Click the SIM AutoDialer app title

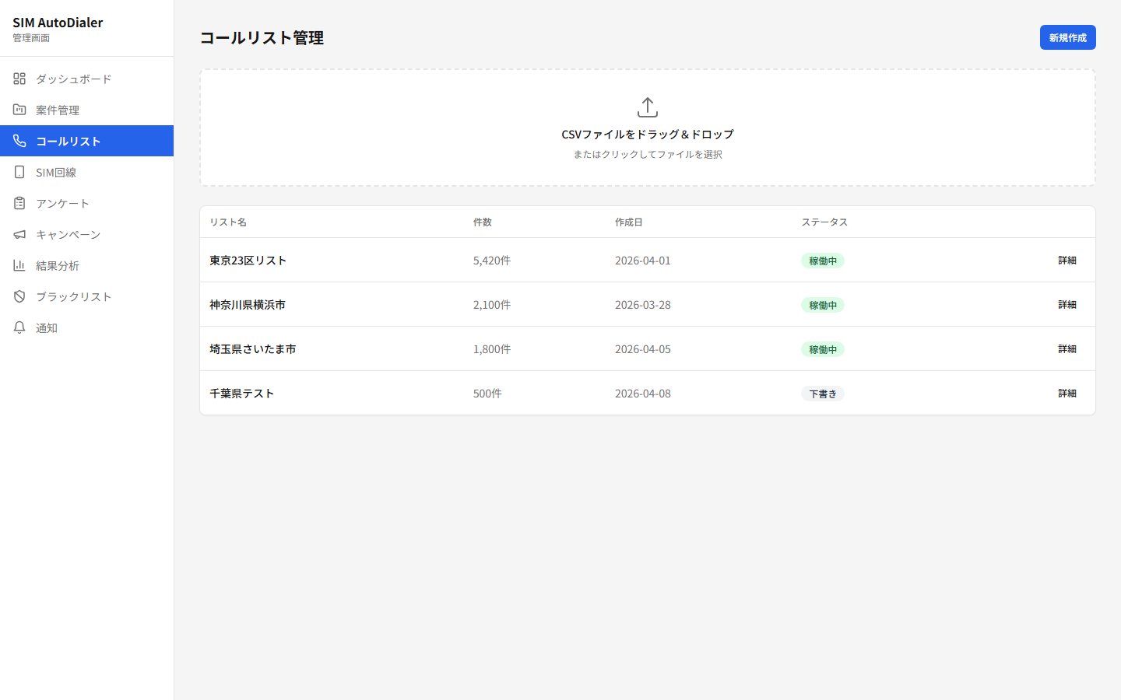[58, 23]
